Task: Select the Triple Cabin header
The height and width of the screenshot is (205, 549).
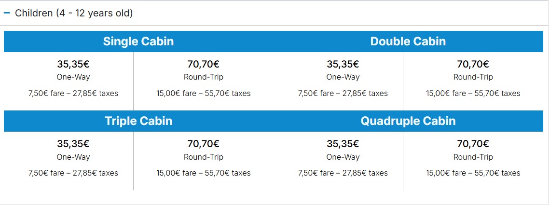Action: [x=138, y=121]
